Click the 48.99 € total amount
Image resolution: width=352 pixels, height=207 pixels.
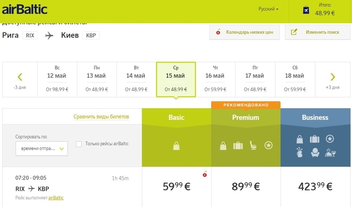325,13
